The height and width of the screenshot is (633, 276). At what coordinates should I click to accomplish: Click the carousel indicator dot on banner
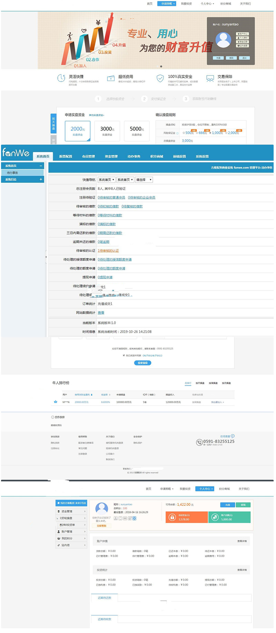pyautogui.click(x=161, y=67)
